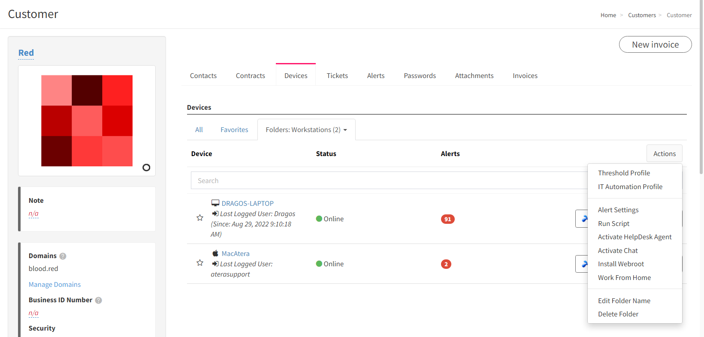Click the Red customer name link
704x337 pixels.
26,53
